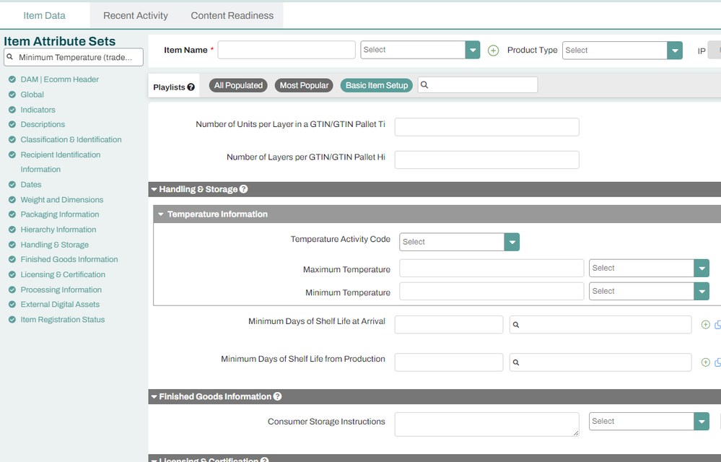Click the search icon in the Playlists search field

tap(424, 85)
